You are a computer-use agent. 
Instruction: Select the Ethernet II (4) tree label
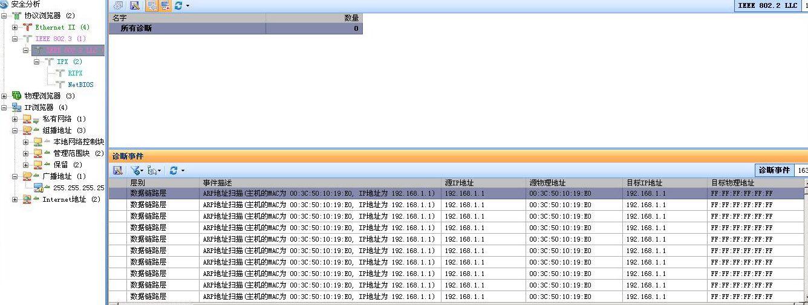pyautogui.click(x=62, y=27)
